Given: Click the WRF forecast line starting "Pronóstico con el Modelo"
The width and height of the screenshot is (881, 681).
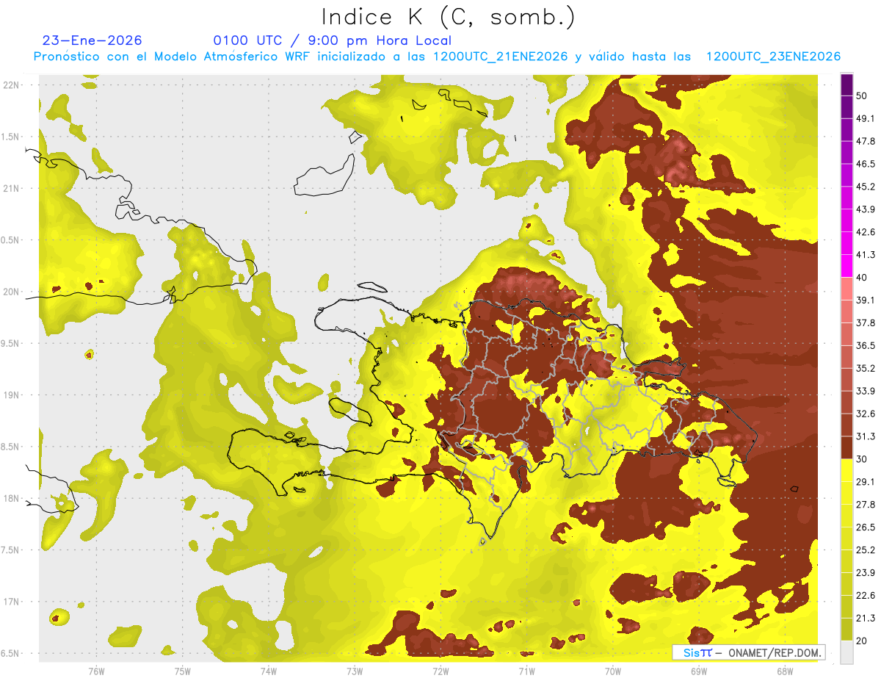Looking at the screenshot, I should 437,57.
